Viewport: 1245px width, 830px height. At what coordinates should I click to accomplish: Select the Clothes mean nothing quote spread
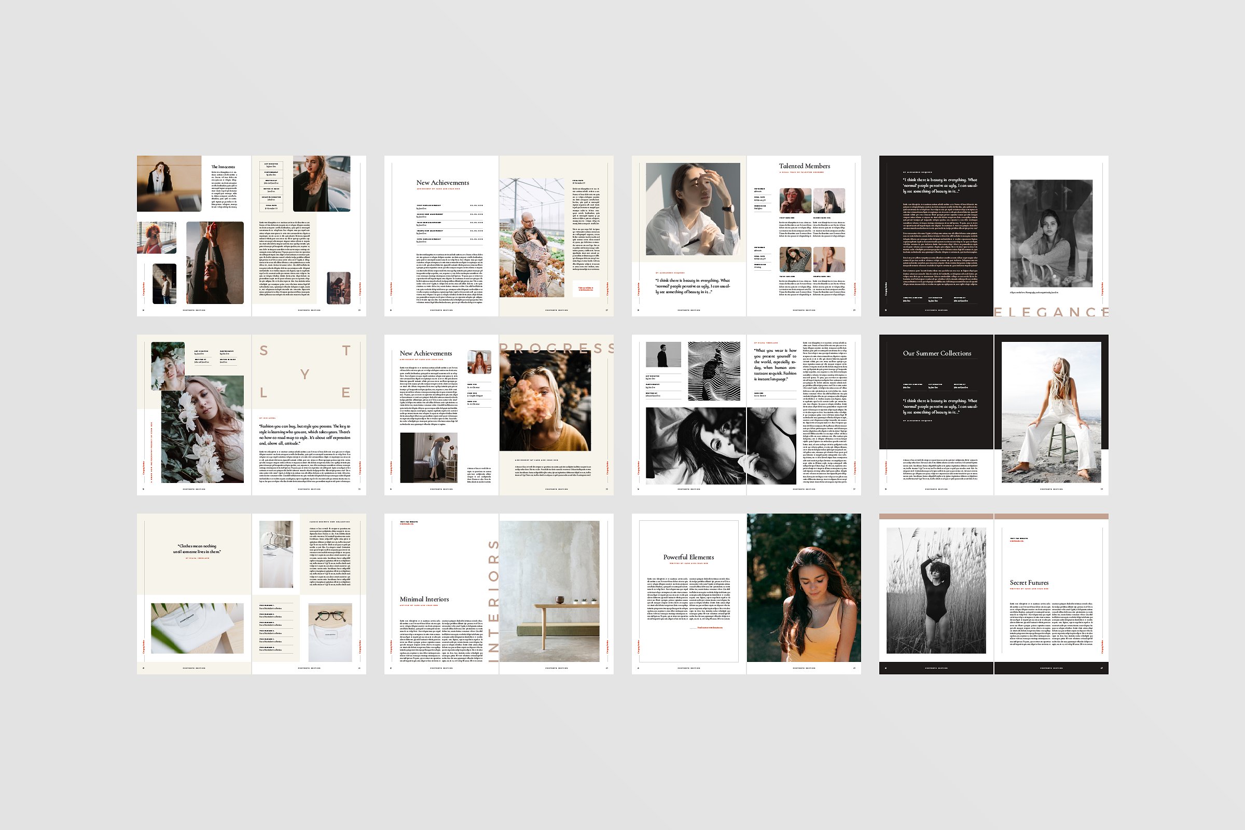coord(252,593)
